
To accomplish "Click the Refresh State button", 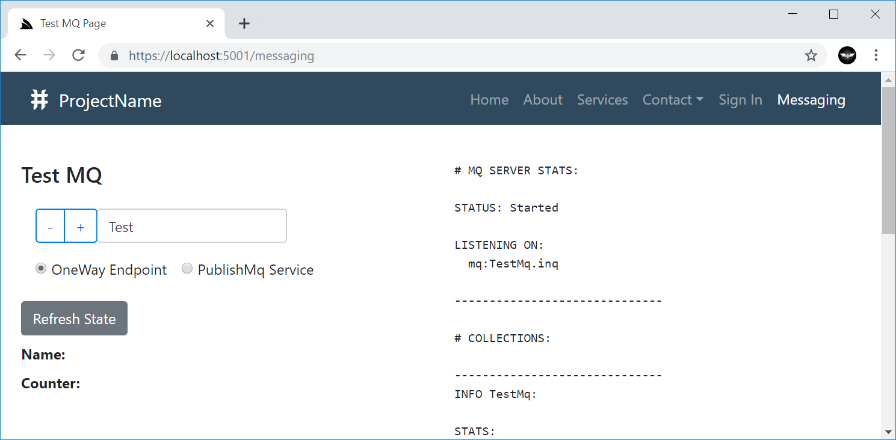I will pos(74,319).
